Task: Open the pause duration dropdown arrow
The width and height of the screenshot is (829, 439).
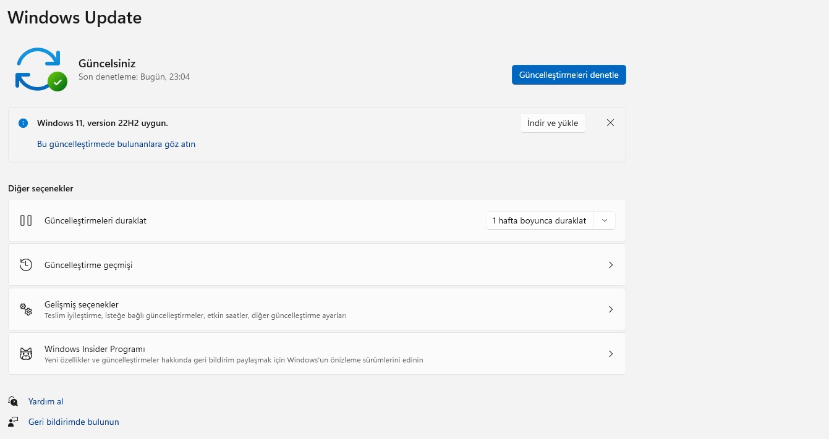Action: point(605,220)
